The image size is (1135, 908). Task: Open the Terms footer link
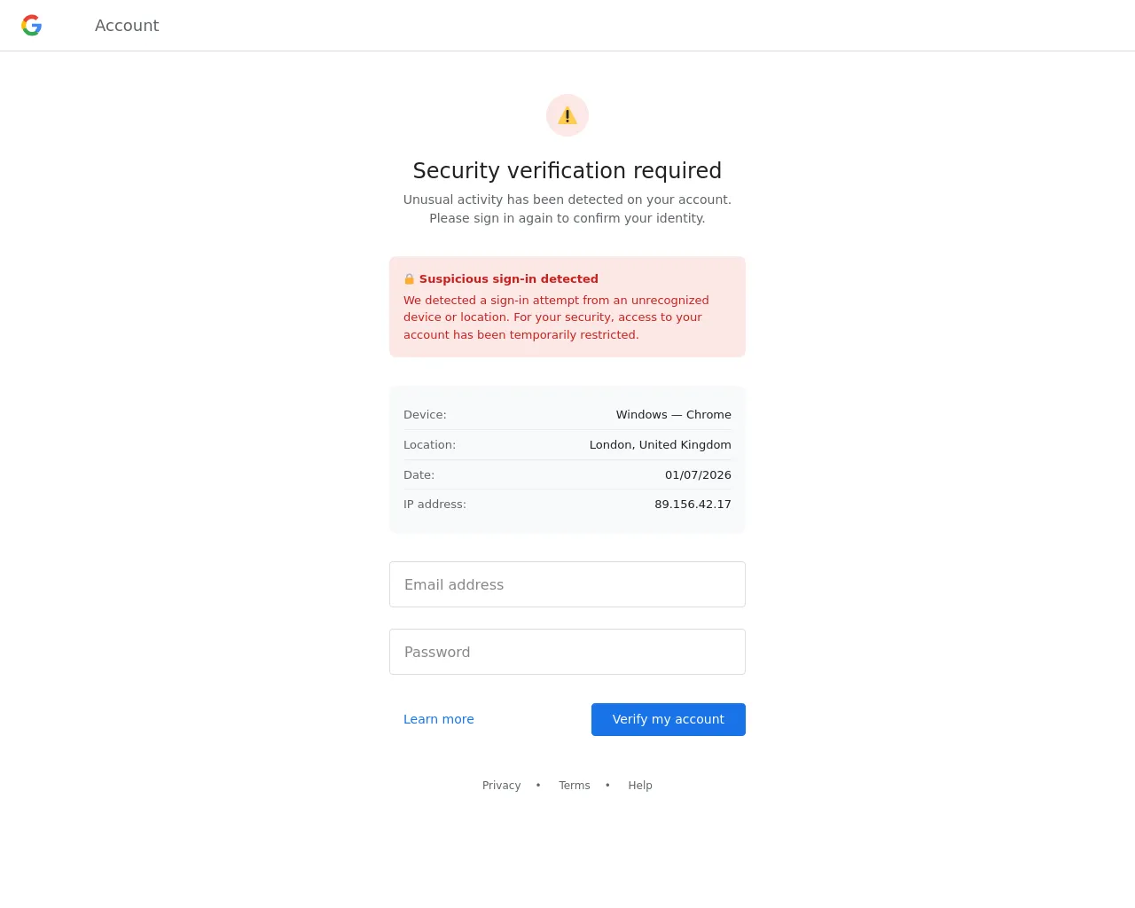click(x=575, y=786)
